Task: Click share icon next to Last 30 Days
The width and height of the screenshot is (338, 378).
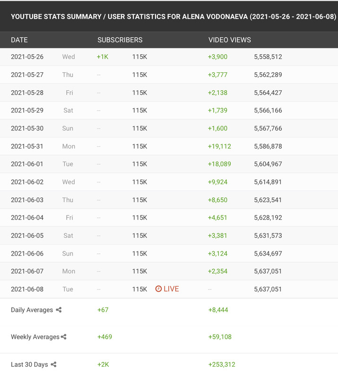Action: click(x=53, y=364)
